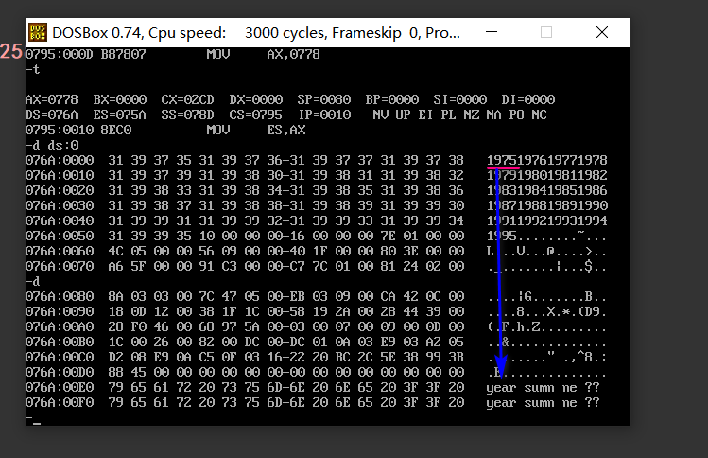Click the segment register ES=075A
Screen dimensions: 708x458
tap(120, 114)
